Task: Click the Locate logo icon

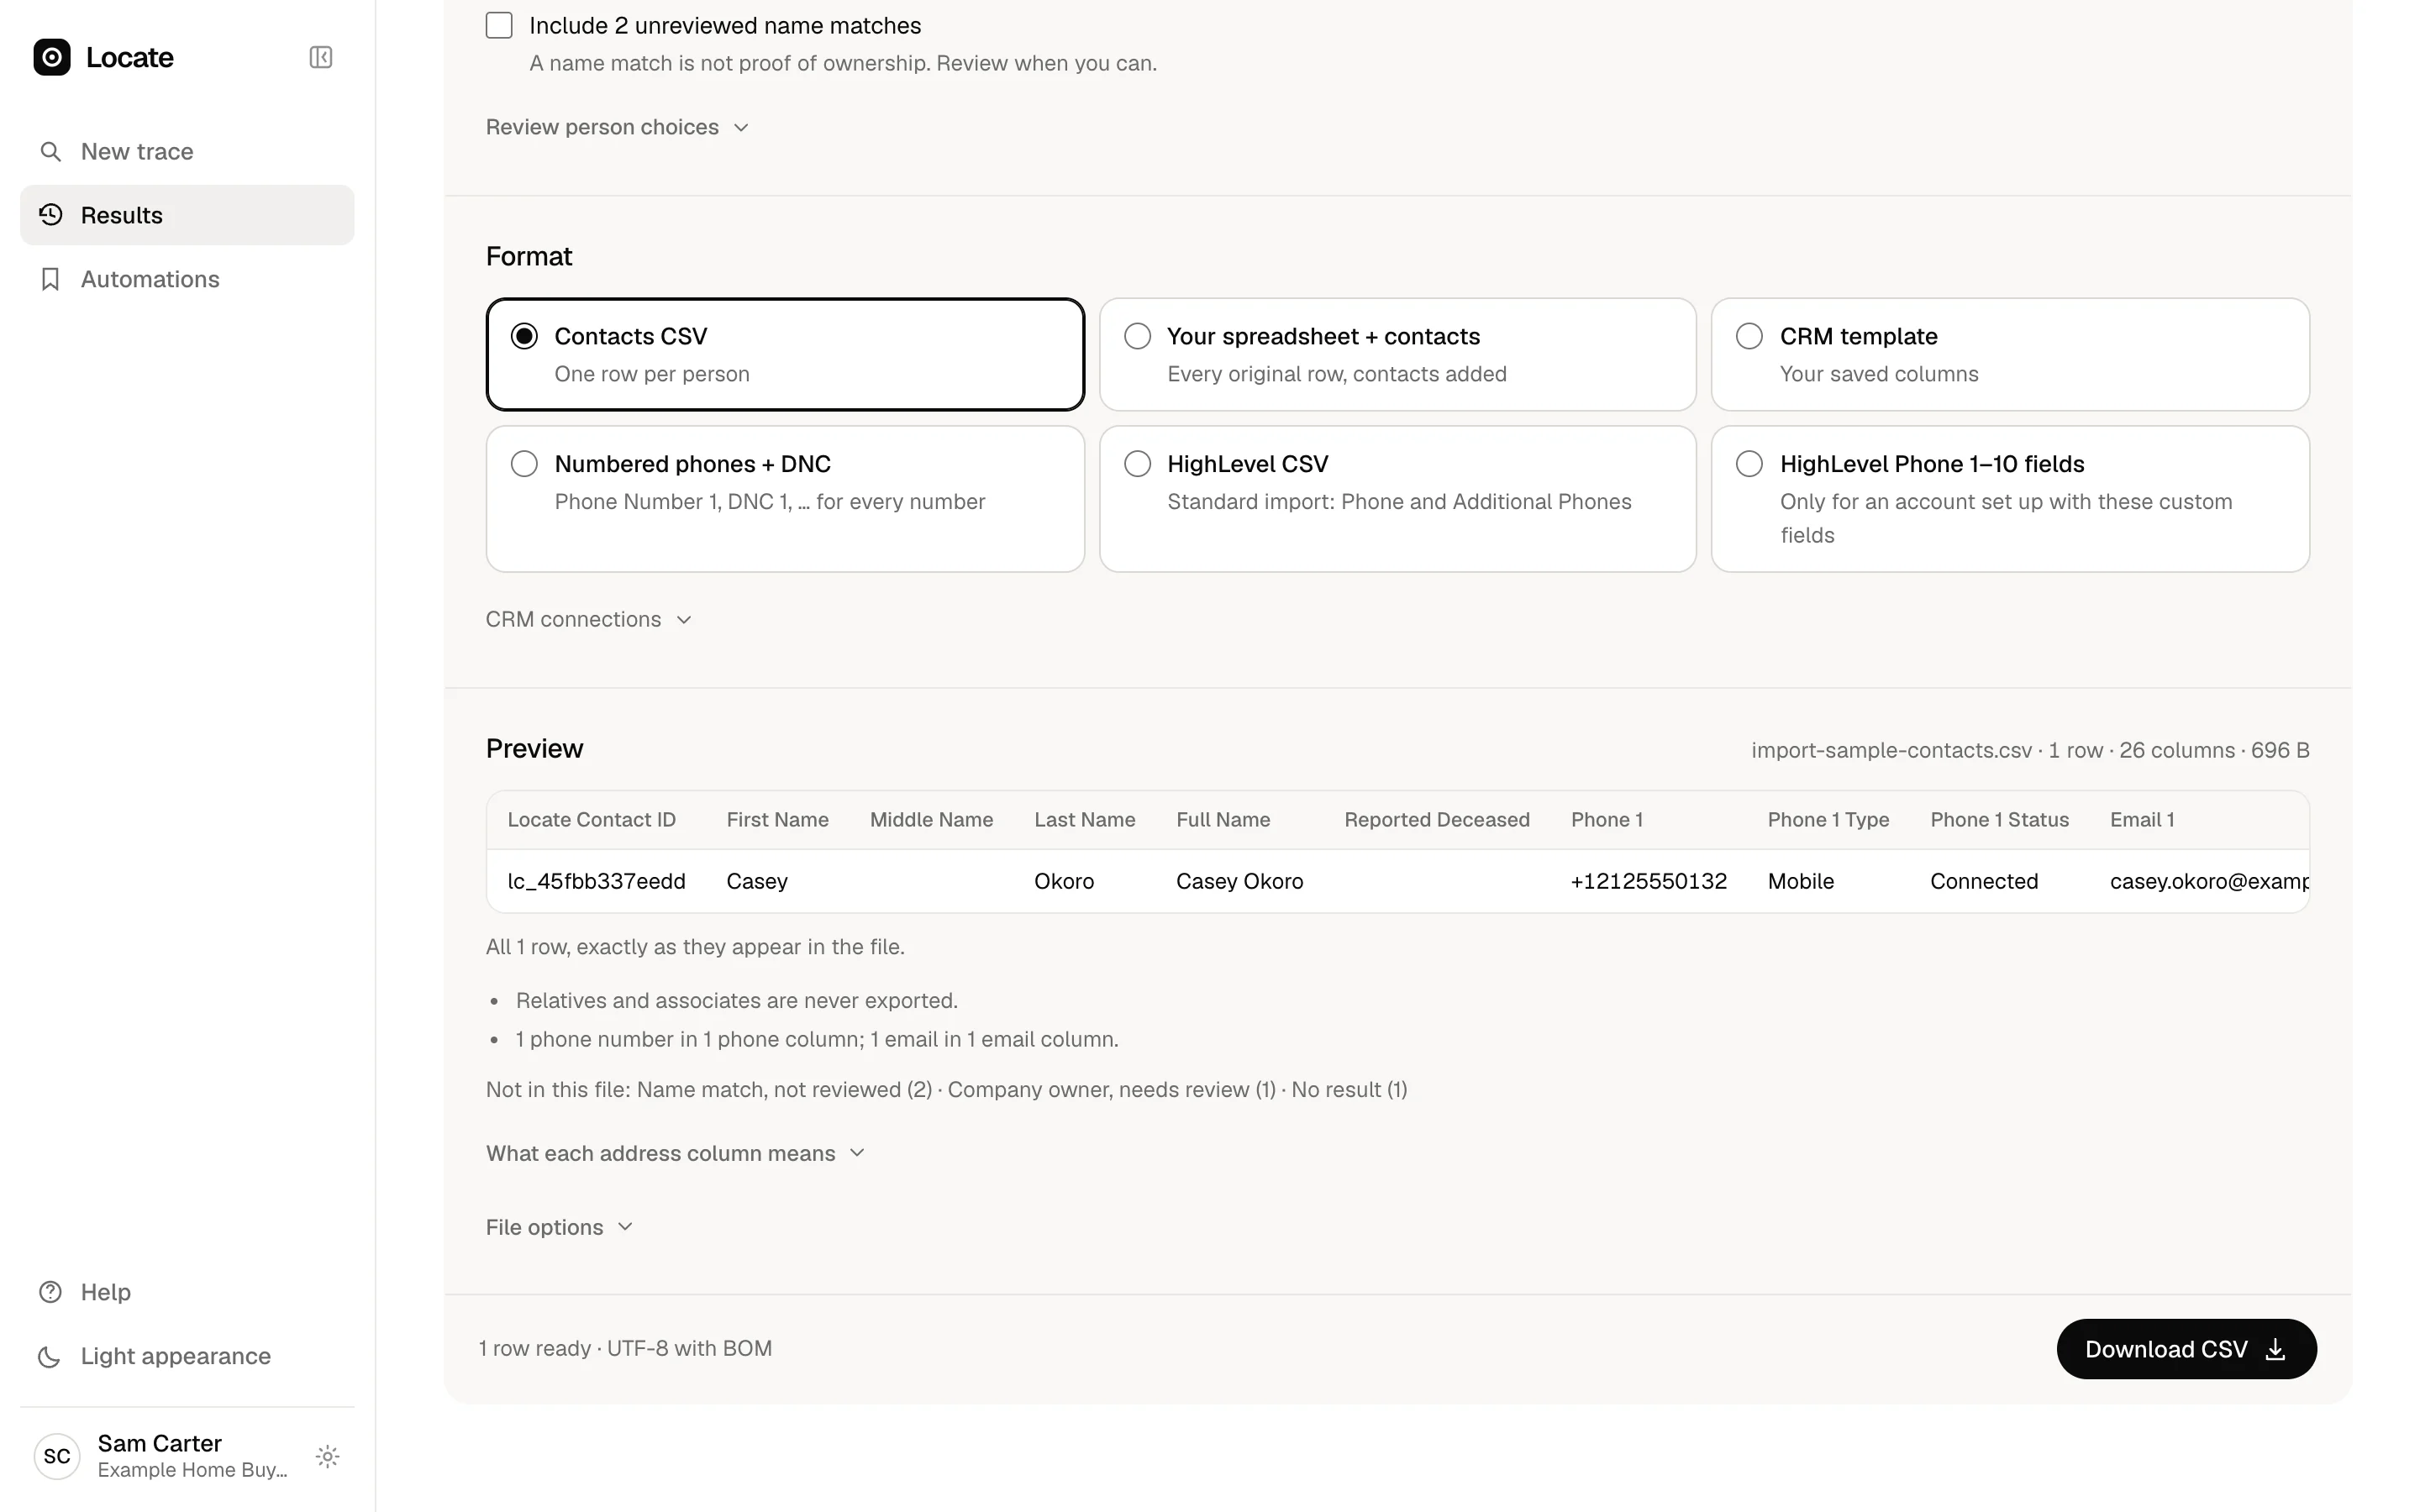Action: coord(52,57)
